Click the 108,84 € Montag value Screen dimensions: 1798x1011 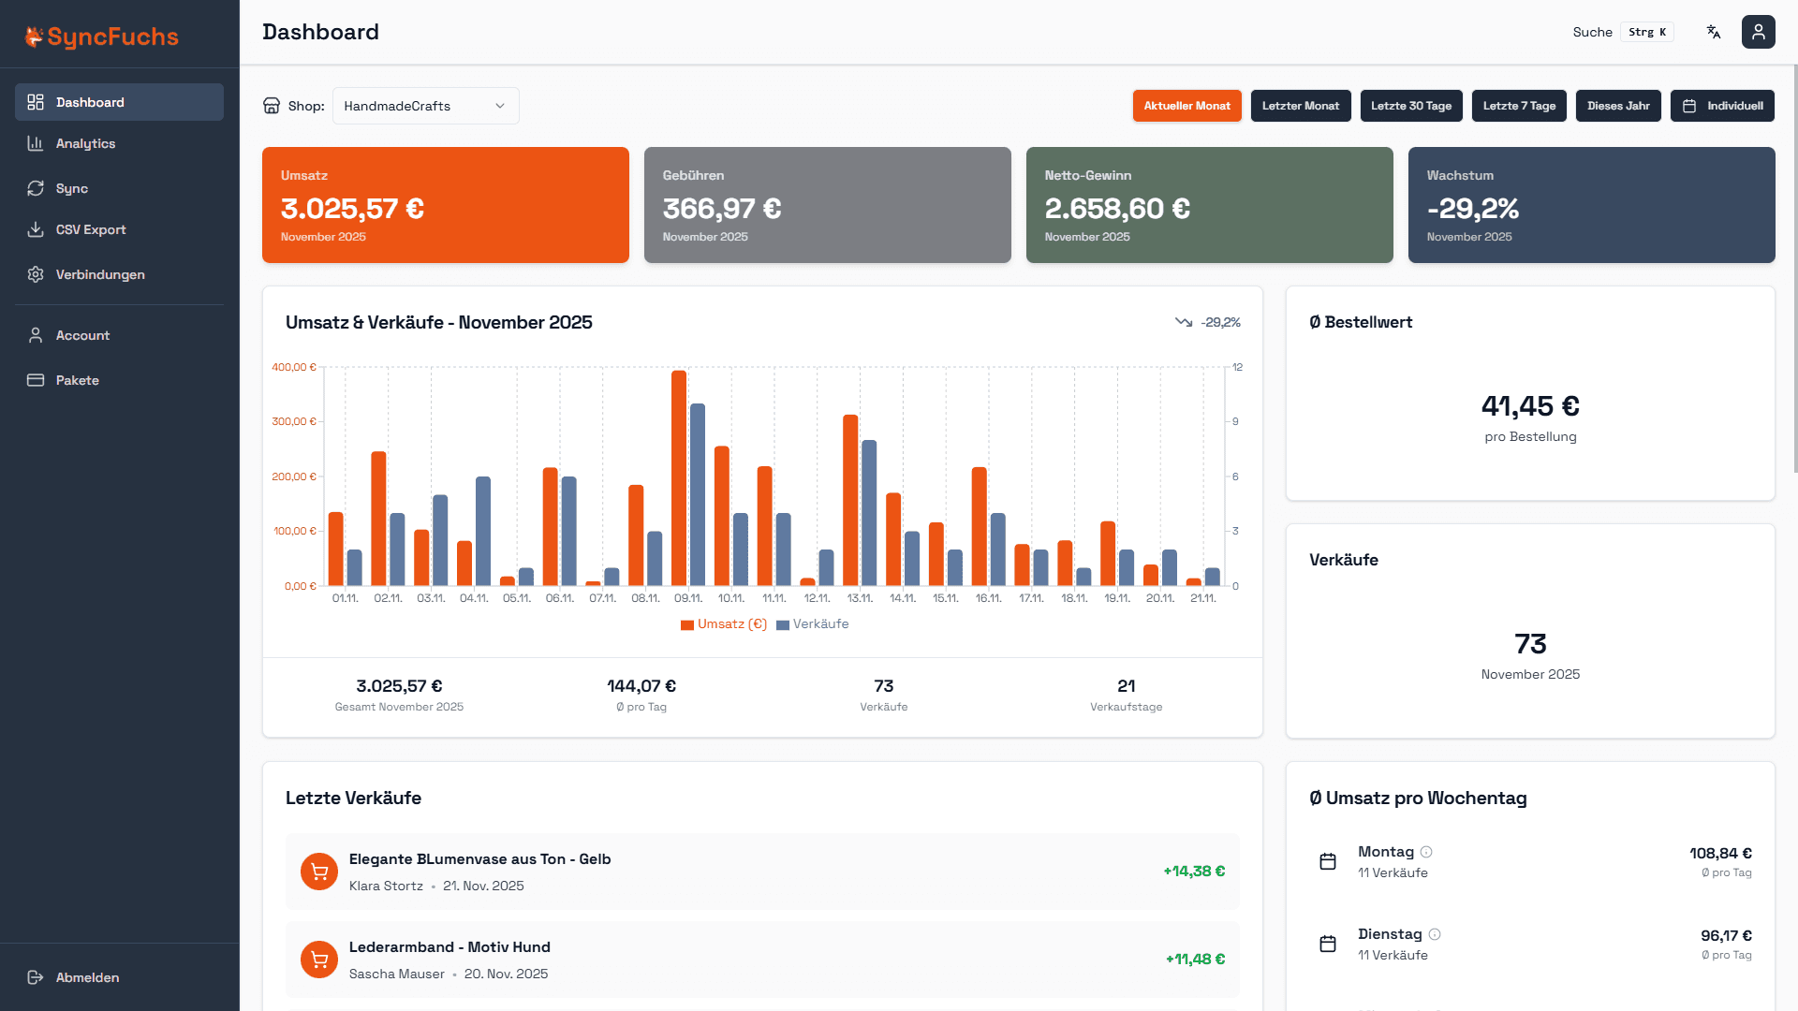(1720, 853)
